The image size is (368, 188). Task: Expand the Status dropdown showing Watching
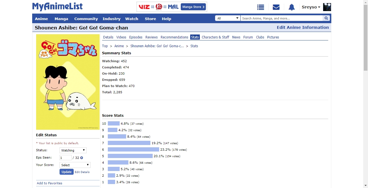pos(73,150)
